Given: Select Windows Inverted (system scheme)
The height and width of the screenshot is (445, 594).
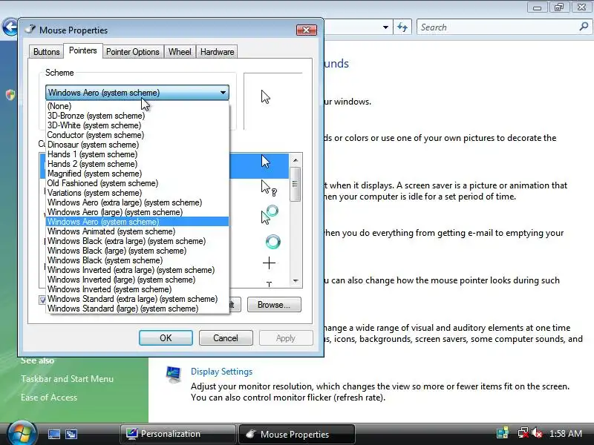Looking at the screenshot, I should [x=137, y=289].
